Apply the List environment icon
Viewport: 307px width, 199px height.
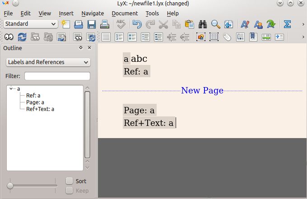pyautogui.click(x=145, y=37)
